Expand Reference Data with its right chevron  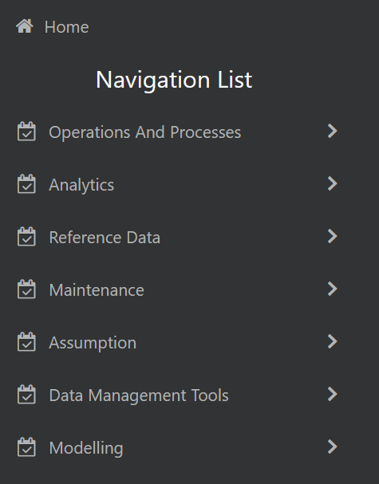point(333,236)
